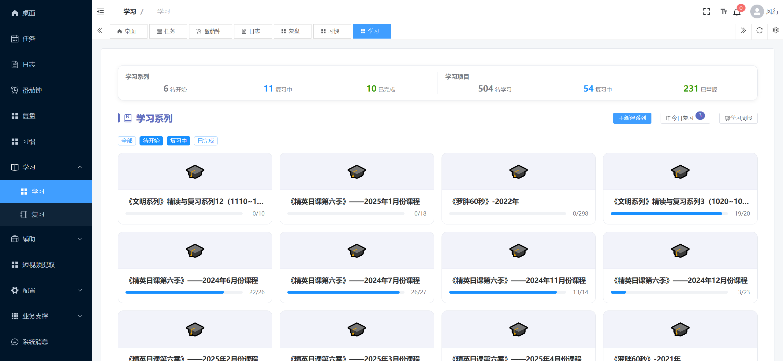The image size is (783, 361).
Task: Click the notebook icon for 复习 submenu
Action: coord(24,214)
